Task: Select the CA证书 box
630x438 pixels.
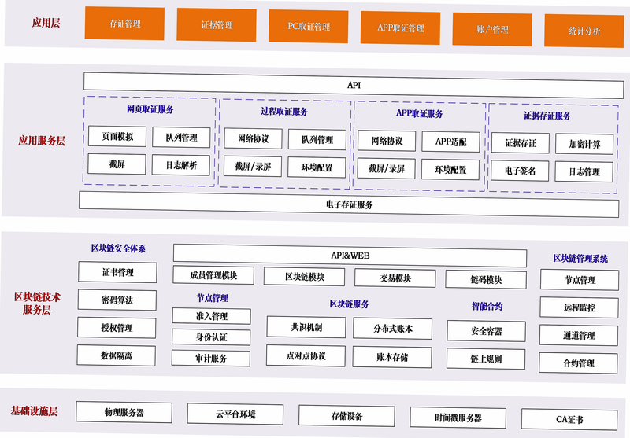Action: (x=569, y=420)
